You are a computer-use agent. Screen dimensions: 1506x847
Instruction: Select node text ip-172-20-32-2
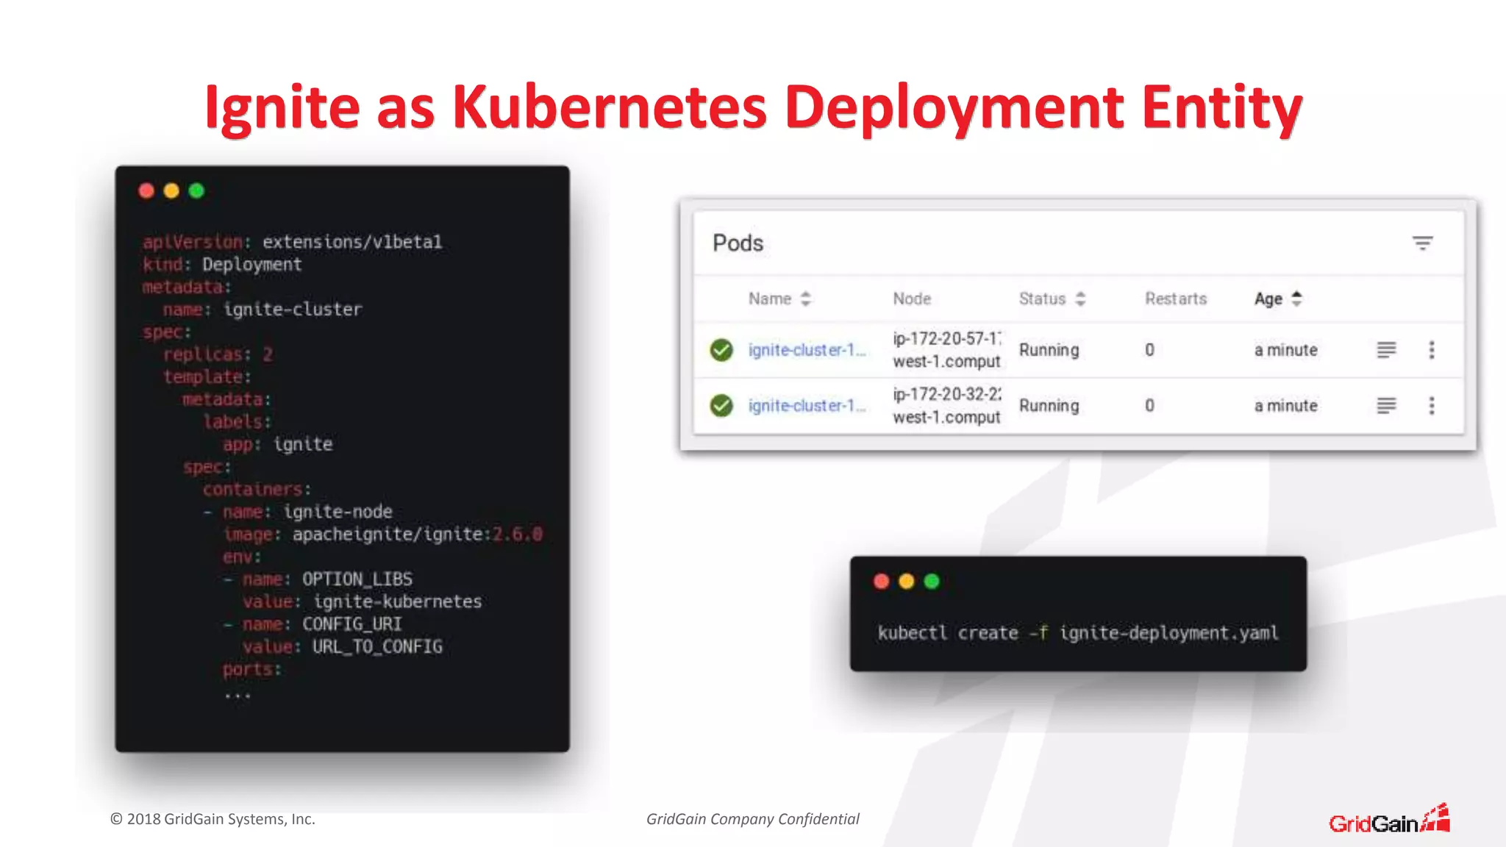point(947,394)
